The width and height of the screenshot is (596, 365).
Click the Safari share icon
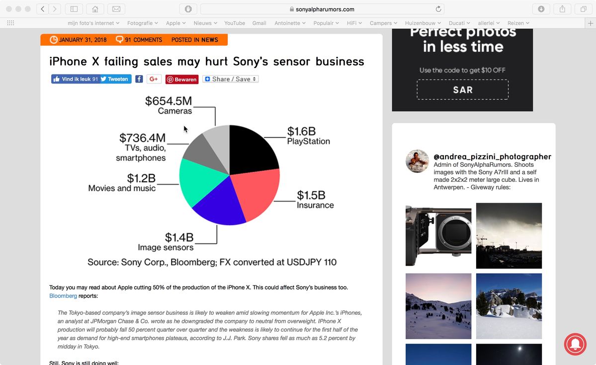pos(562,9)
